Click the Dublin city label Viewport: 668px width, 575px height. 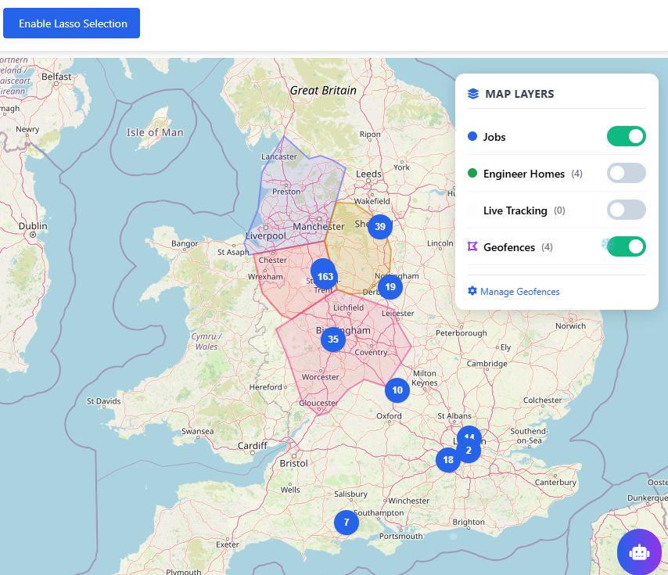33,226
